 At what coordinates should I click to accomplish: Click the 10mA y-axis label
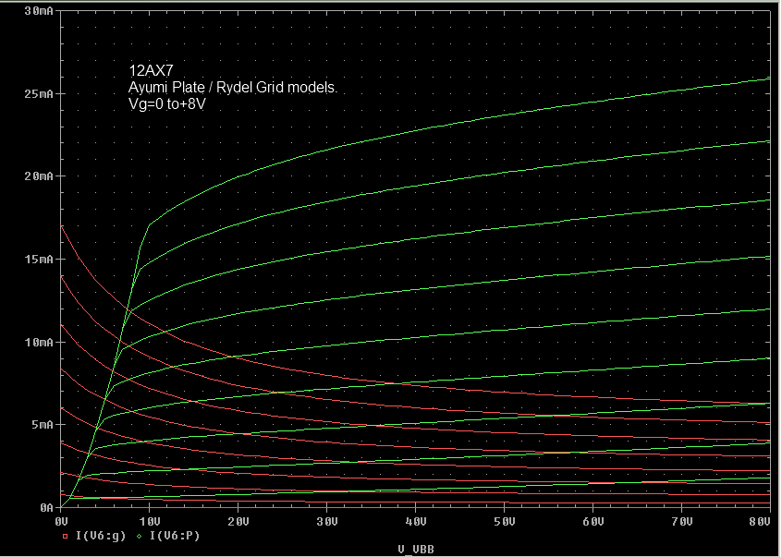(x=39, y=343)
